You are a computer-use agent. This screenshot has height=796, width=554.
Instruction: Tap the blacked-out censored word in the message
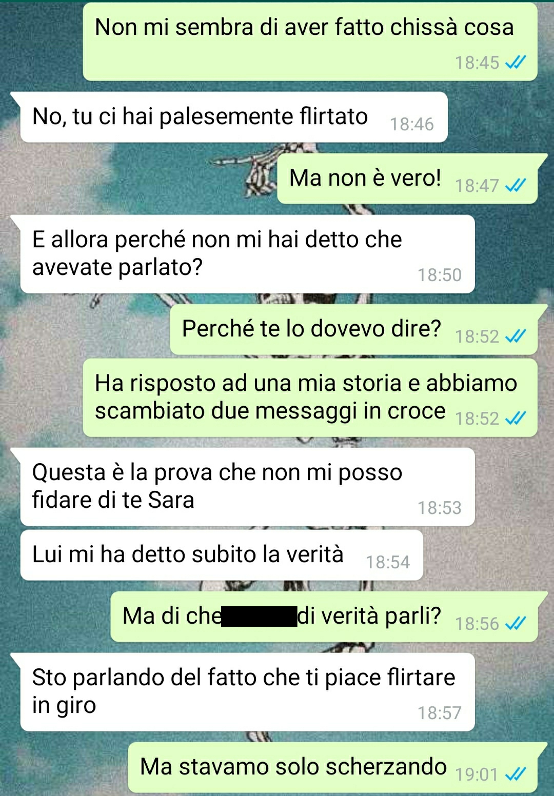coord(259,616)
